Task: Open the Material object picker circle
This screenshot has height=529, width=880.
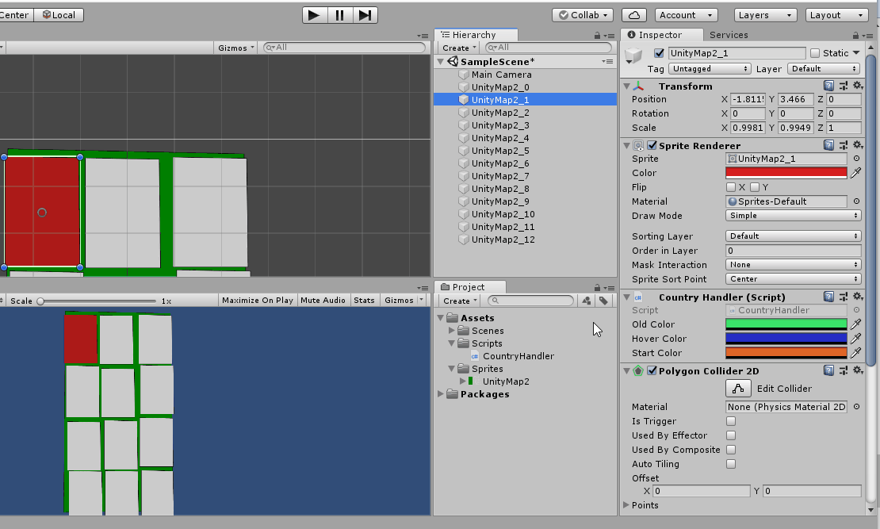Action: point(856,201)
